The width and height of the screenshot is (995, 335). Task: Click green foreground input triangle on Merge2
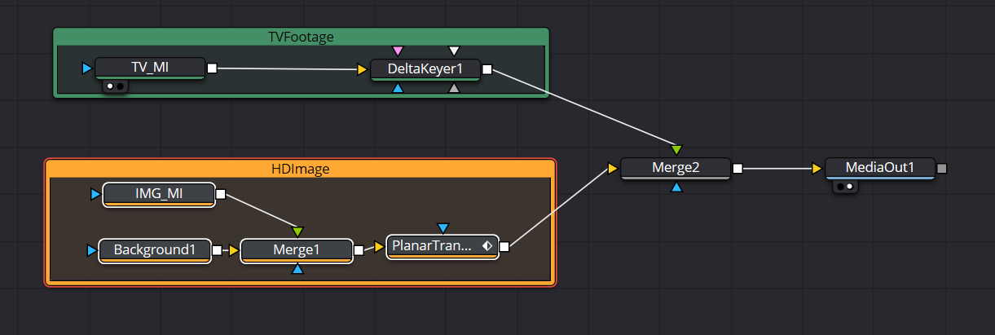click(676, 150)
